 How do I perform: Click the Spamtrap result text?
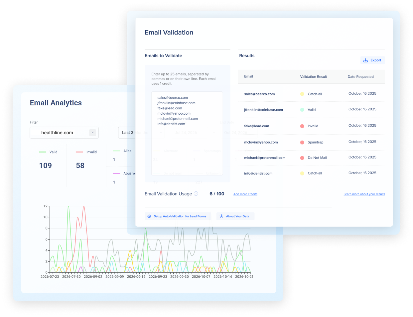pyautogui.click(x=315, y=142)
